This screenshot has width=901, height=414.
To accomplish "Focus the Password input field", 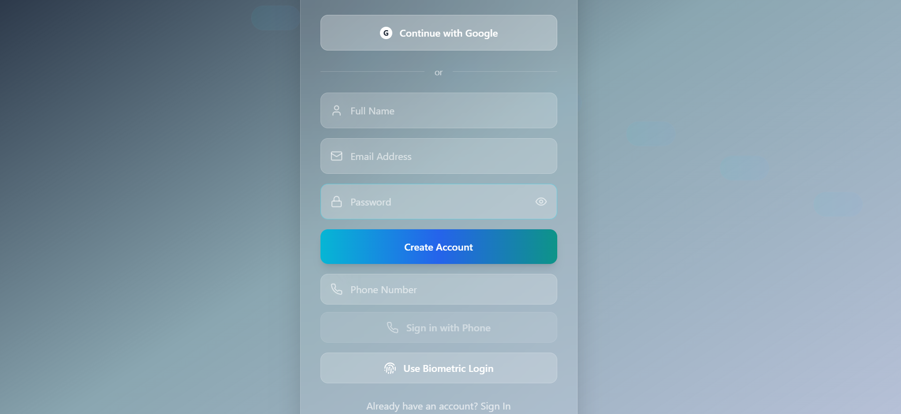I will [438, 202].
